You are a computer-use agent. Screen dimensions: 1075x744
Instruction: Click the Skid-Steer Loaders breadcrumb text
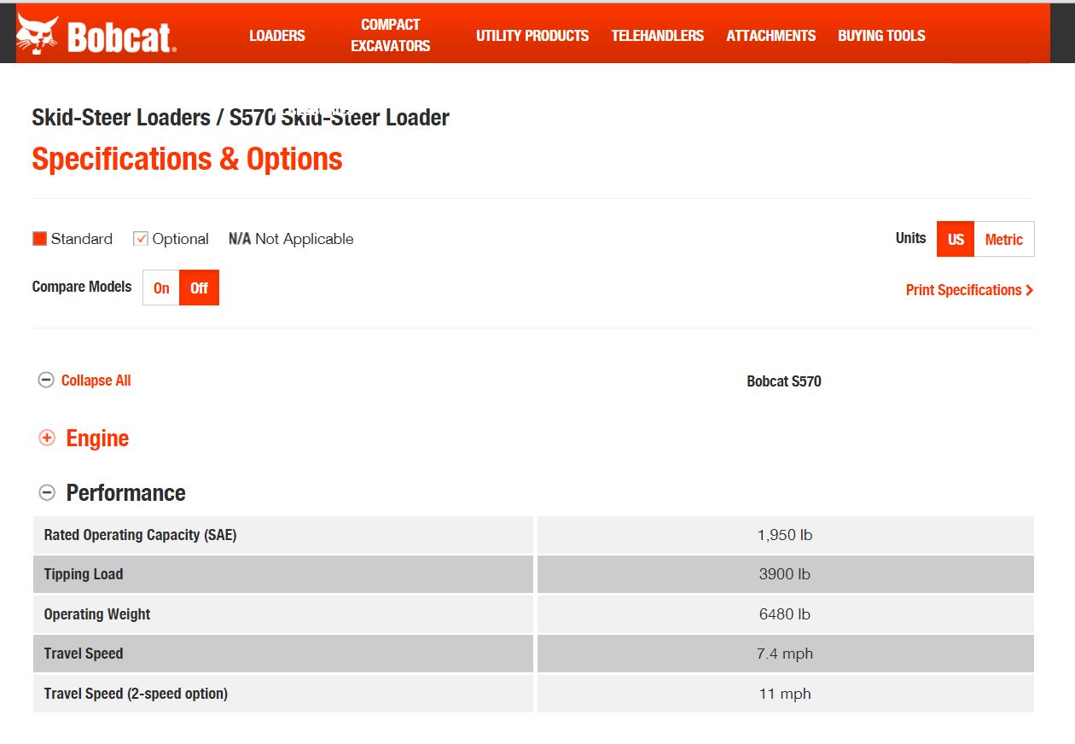pyautogui.click(x=121, y=118)
